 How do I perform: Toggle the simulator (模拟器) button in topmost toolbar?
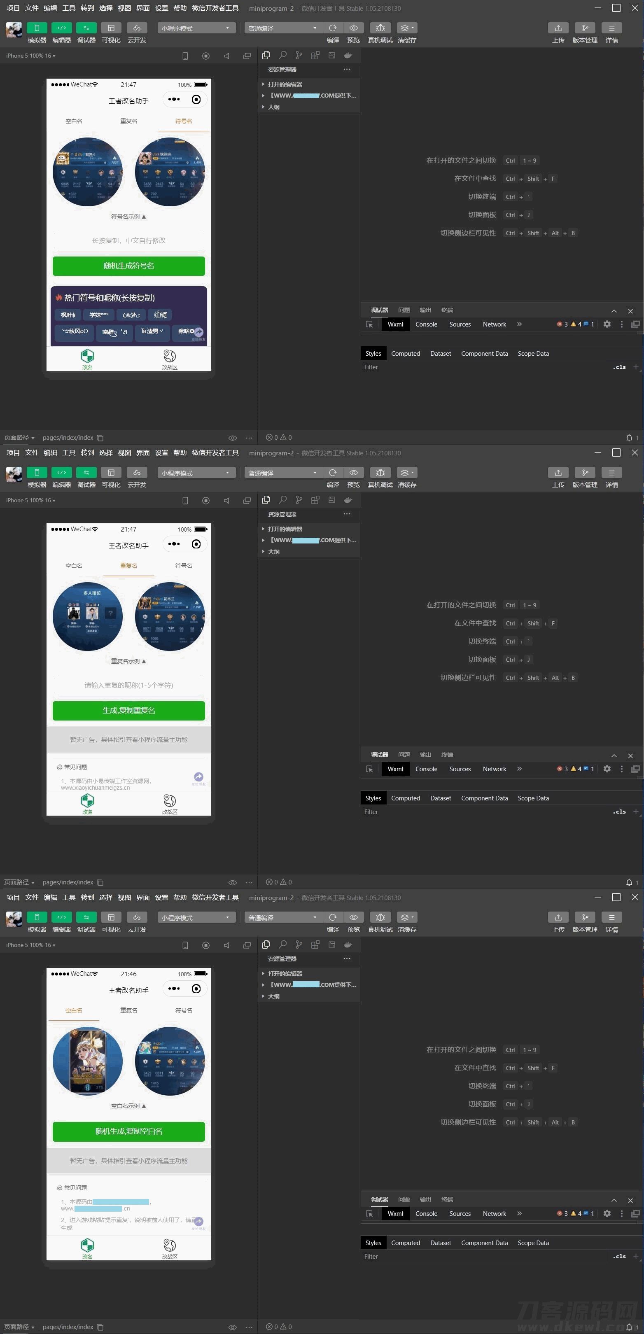click(37, 28)
